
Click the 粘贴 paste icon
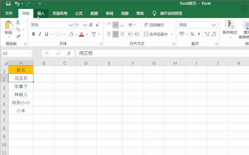pos(9,25)
